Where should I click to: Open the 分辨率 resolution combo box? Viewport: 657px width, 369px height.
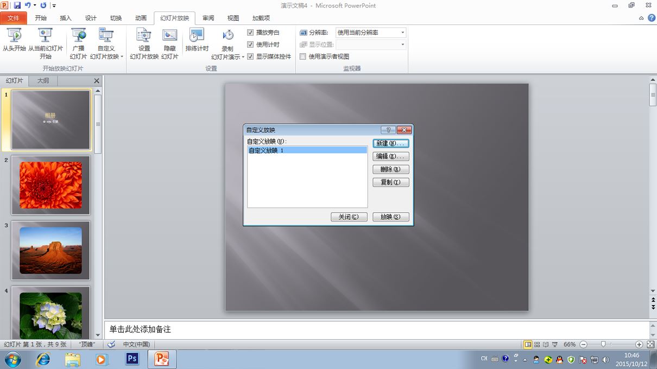coord(371,33)
